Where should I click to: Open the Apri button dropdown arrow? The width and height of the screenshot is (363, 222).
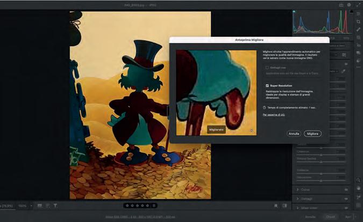(356, 217)
